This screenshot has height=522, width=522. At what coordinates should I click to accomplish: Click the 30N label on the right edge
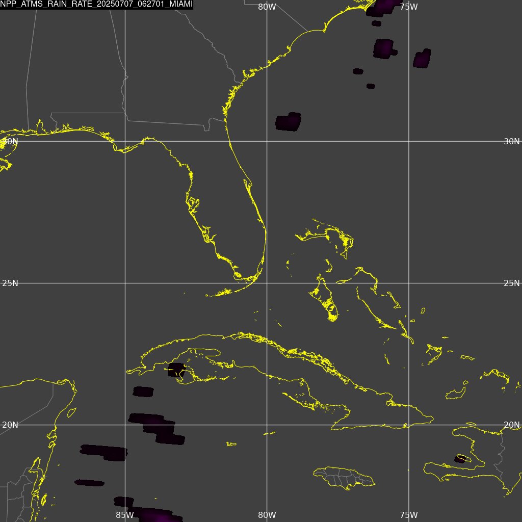(x=511, y=142)
